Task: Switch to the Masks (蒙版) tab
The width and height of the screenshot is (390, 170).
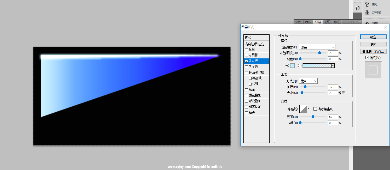Action: (308, 22)
